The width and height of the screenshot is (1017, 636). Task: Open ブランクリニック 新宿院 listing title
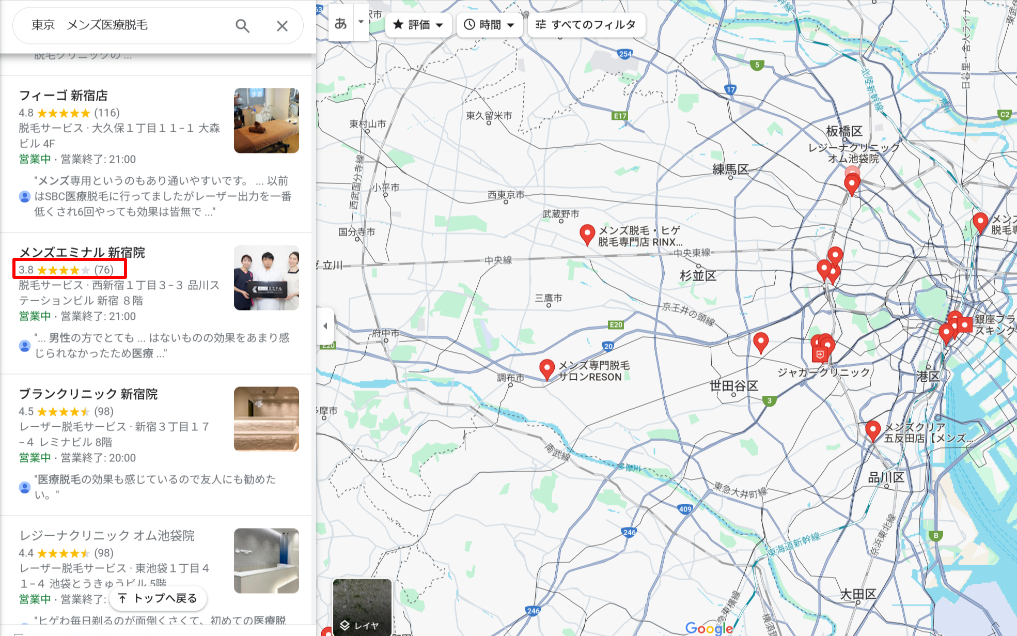tap(88, 394)
